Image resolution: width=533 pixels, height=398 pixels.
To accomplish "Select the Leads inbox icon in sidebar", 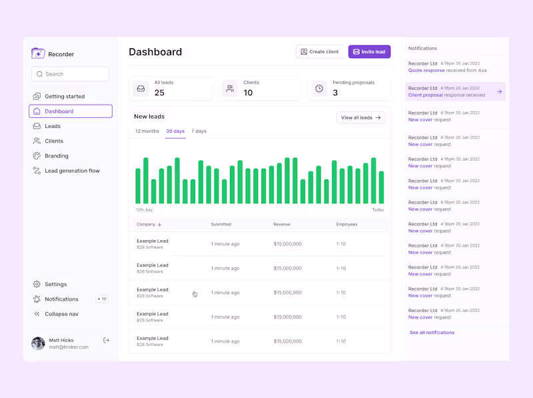I will (36, 126).
